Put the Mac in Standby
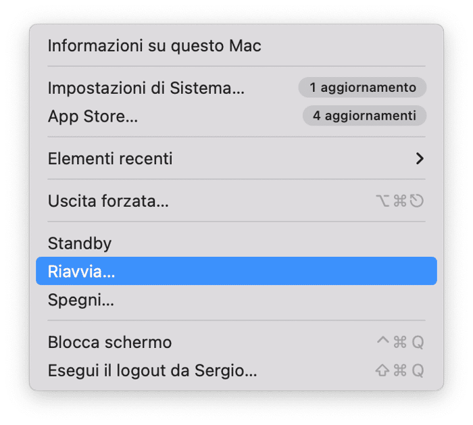 click(80, 243)
